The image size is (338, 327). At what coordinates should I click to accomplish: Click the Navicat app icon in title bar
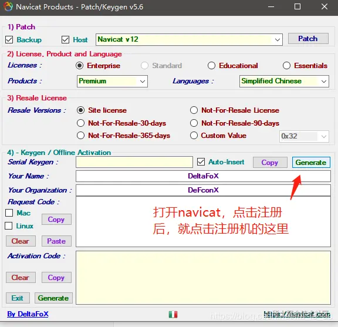pyautogui.click(x=8, y=6)
